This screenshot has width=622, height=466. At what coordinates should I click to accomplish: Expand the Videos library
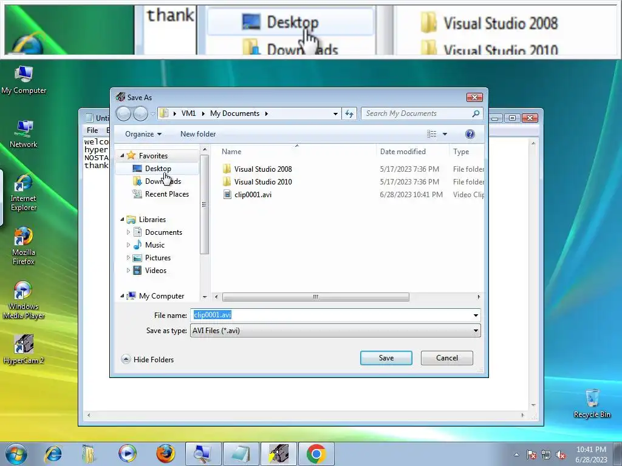[x=128, y=270]
